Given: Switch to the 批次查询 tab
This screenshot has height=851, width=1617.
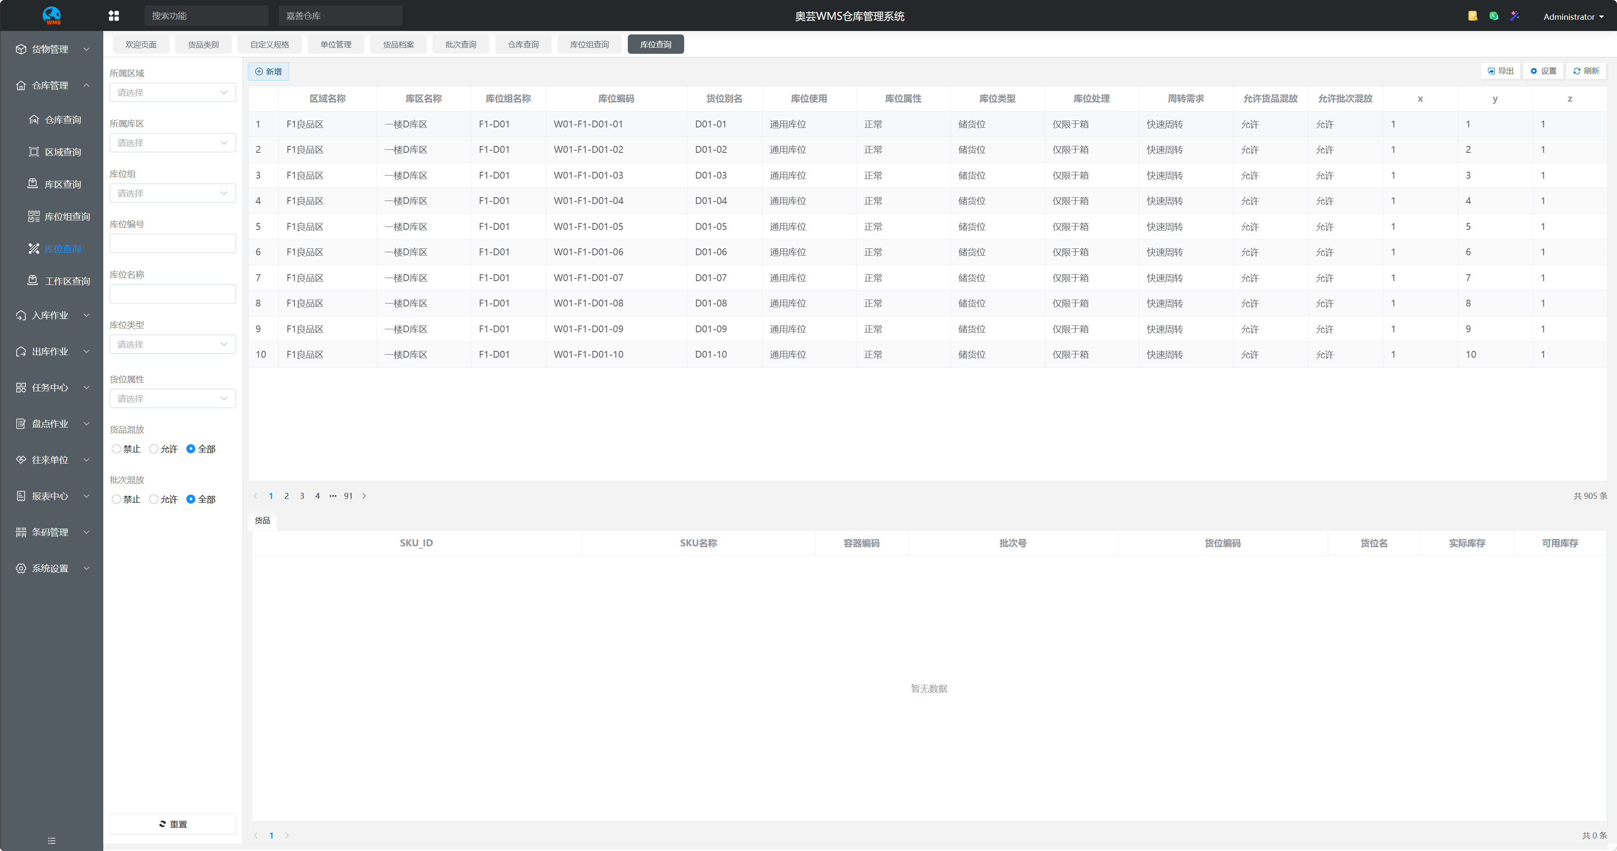Looking at the screenshot, I should [461, 45].
